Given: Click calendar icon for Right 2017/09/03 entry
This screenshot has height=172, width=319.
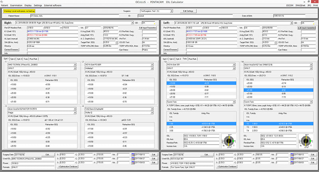Looking at the screenshot, I should click(133, 162).
